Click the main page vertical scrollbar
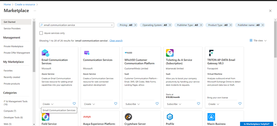The image size is (277, 126). [275, 39]
